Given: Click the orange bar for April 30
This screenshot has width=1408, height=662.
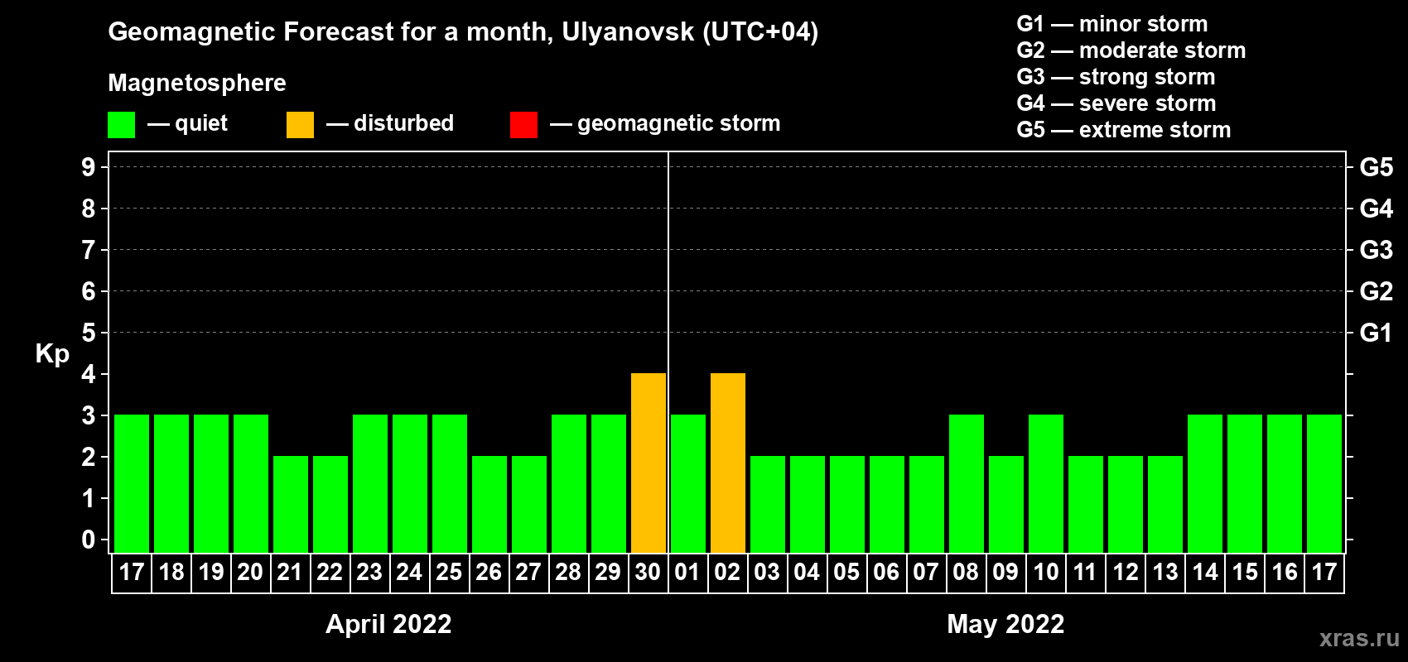Looking at the screenshot, I should pyautogui.click(x=648, y=463).
